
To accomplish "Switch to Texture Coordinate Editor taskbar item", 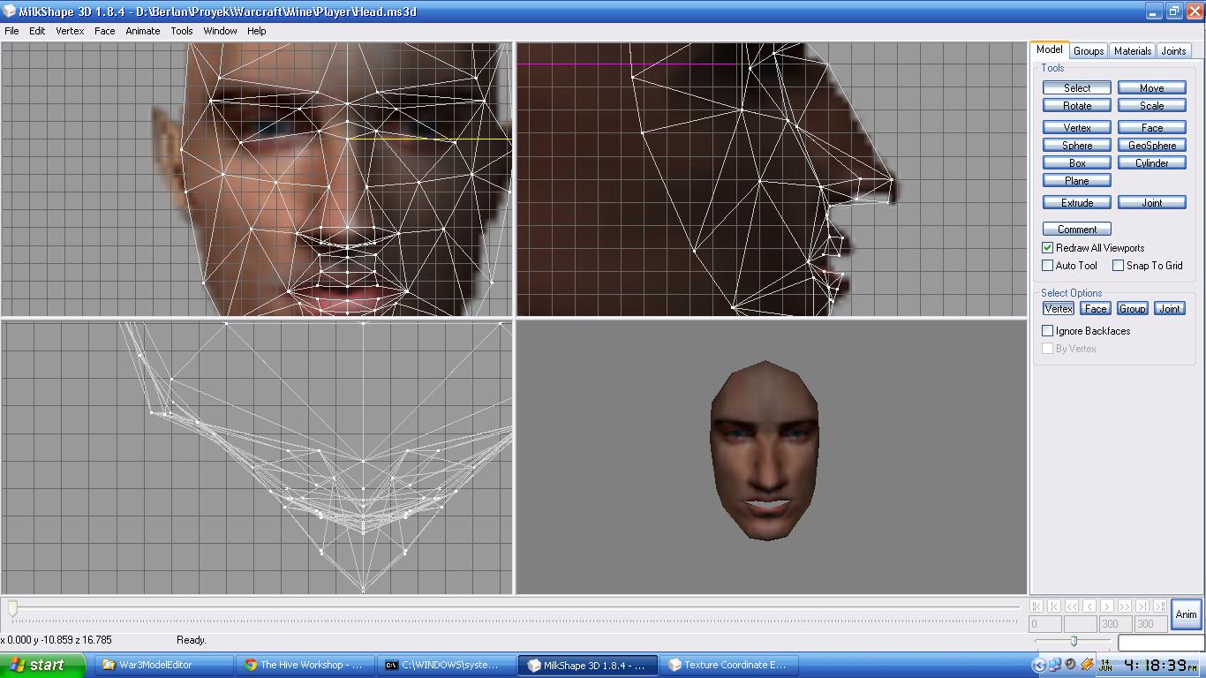I will pos(727,665).
